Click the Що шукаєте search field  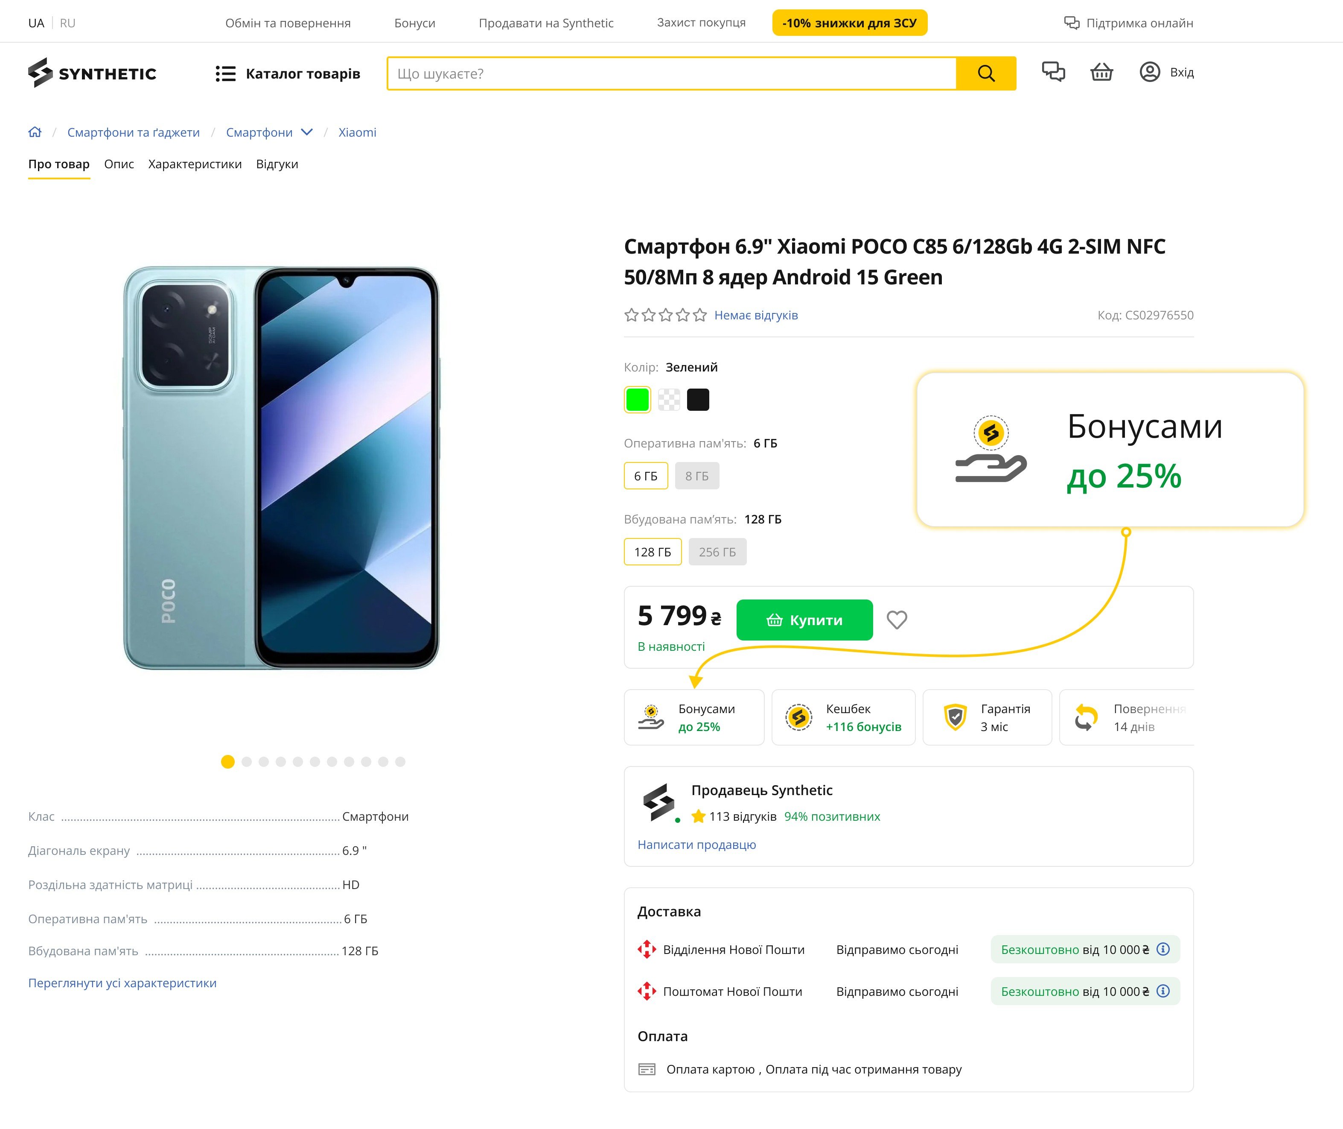(672, 73)
